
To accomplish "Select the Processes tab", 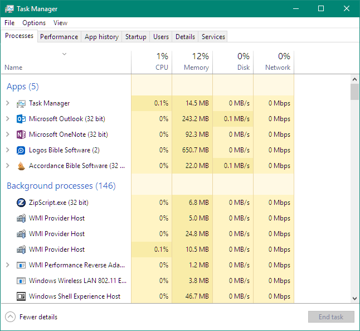I will tap(19, 36).
